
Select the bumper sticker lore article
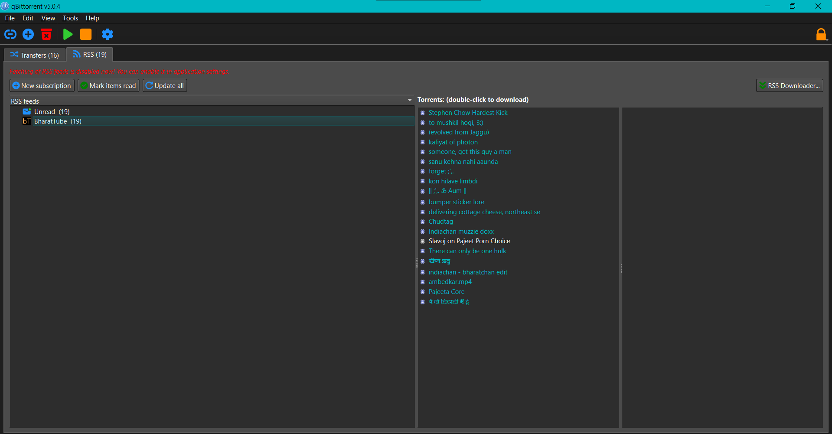point(456,202)
